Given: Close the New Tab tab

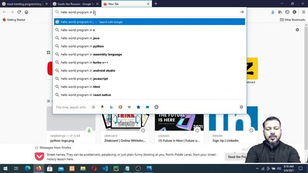Looking at the screenshot, I should (148, 4).
